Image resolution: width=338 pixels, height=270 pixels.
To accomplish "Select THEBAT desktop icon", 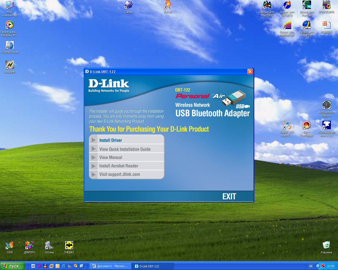I will tap(69, 248).
